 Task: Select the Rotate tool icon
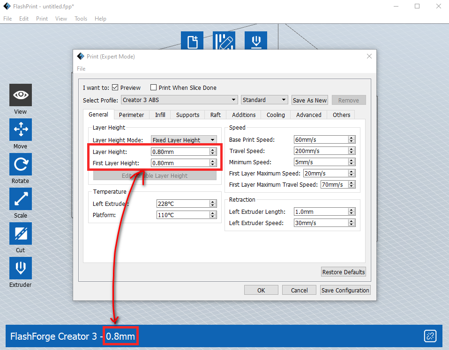pos(21,164)
